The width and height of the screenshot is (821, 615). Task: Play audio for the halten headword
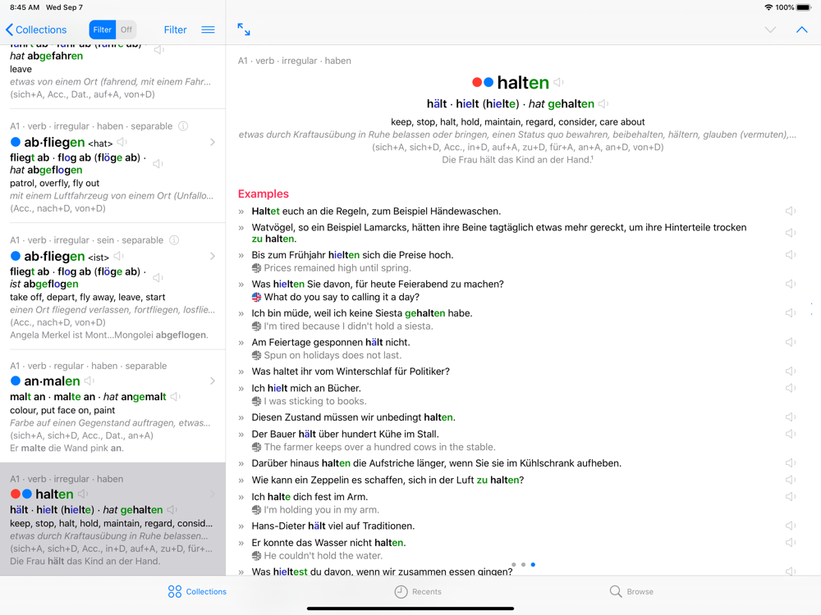558,82
